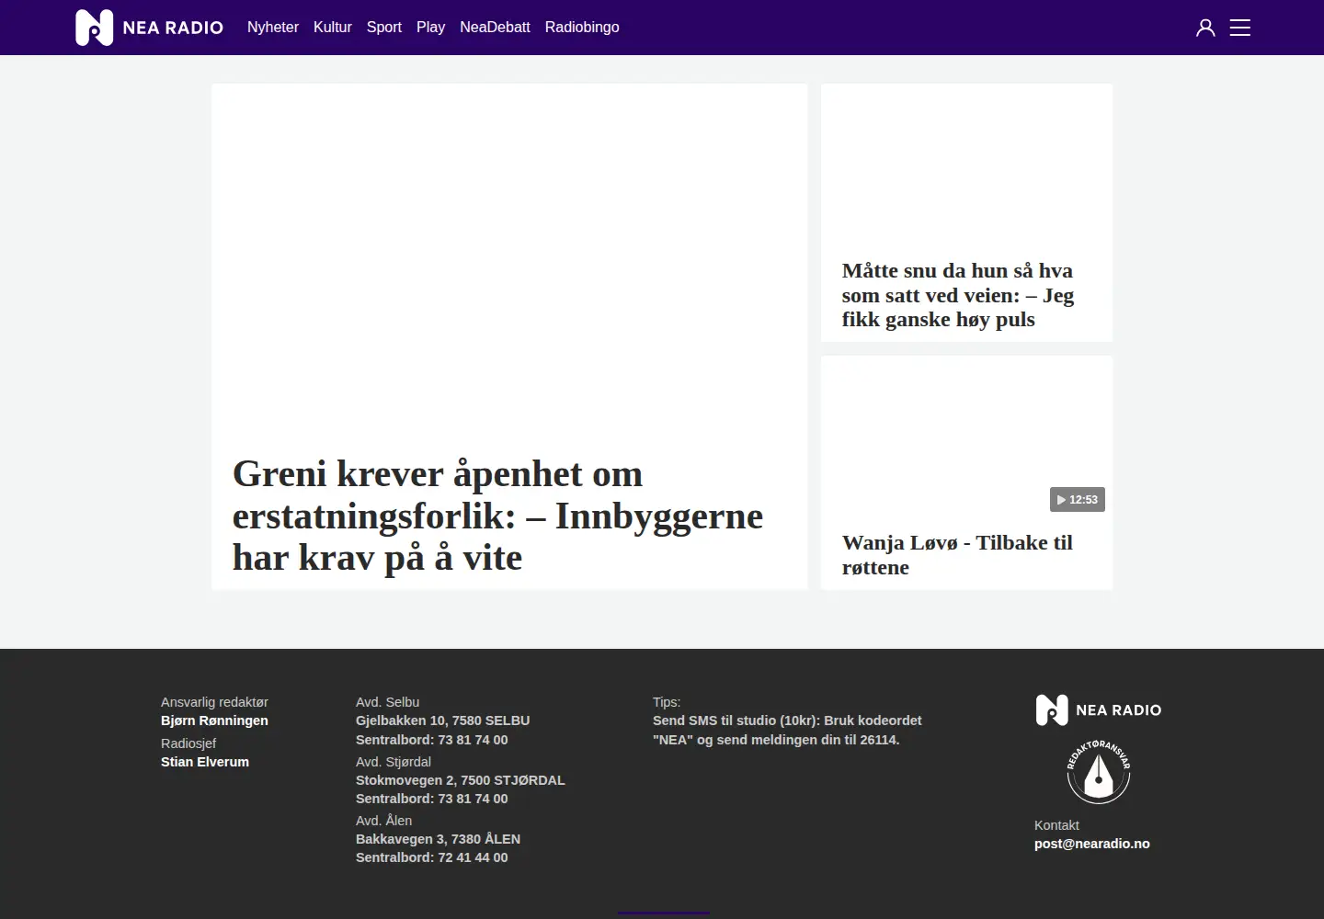The image size is (1324, 919).
Task: Click the Avd. Stjørdal heading
Action: 394,762
